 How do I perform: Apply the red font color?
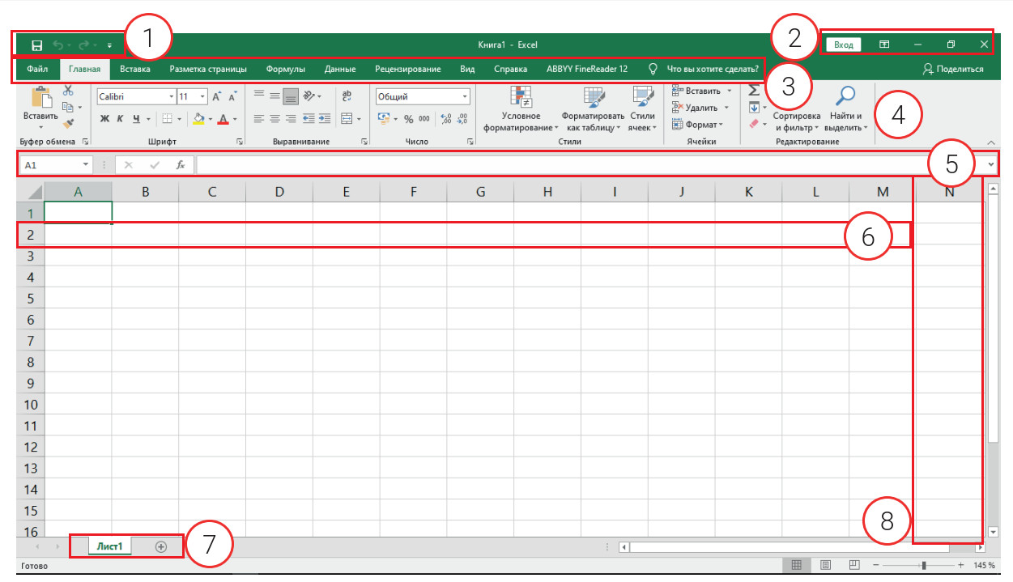(x=223, y=119)
